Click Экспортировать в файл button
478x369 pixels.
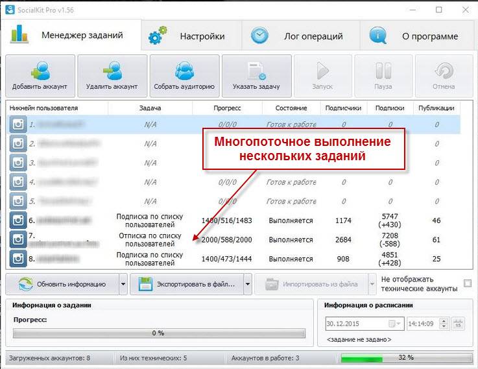coord(187,284)
